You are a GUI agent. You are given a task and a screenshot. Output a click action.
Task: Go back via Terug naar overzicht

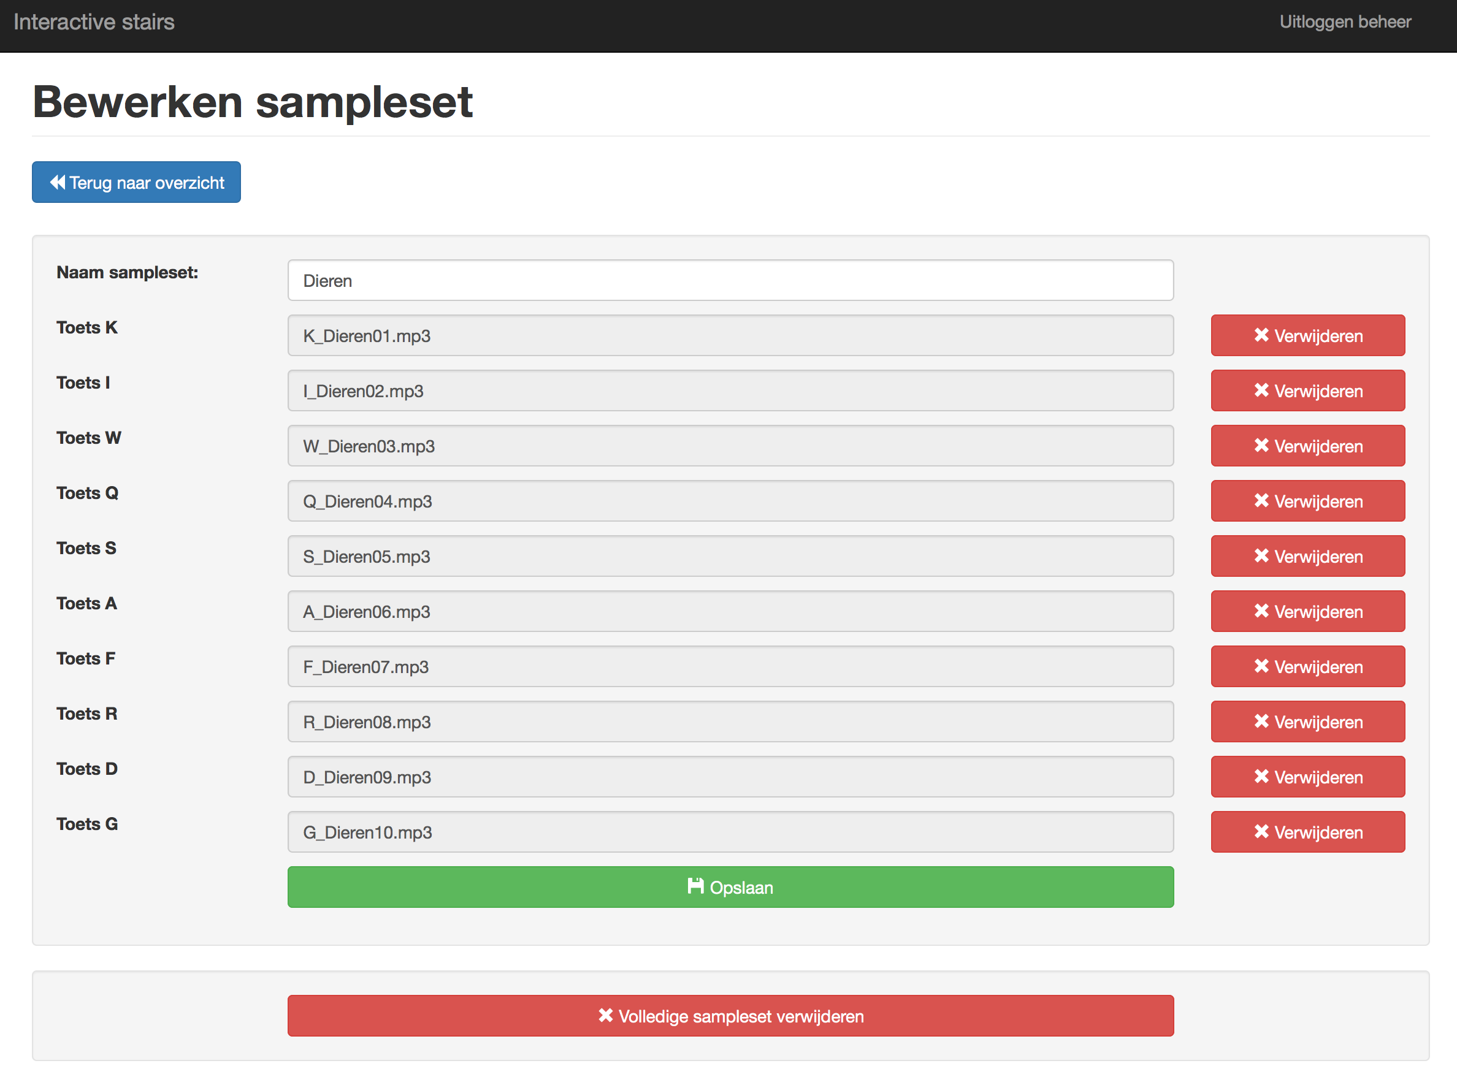pos(136,183)
